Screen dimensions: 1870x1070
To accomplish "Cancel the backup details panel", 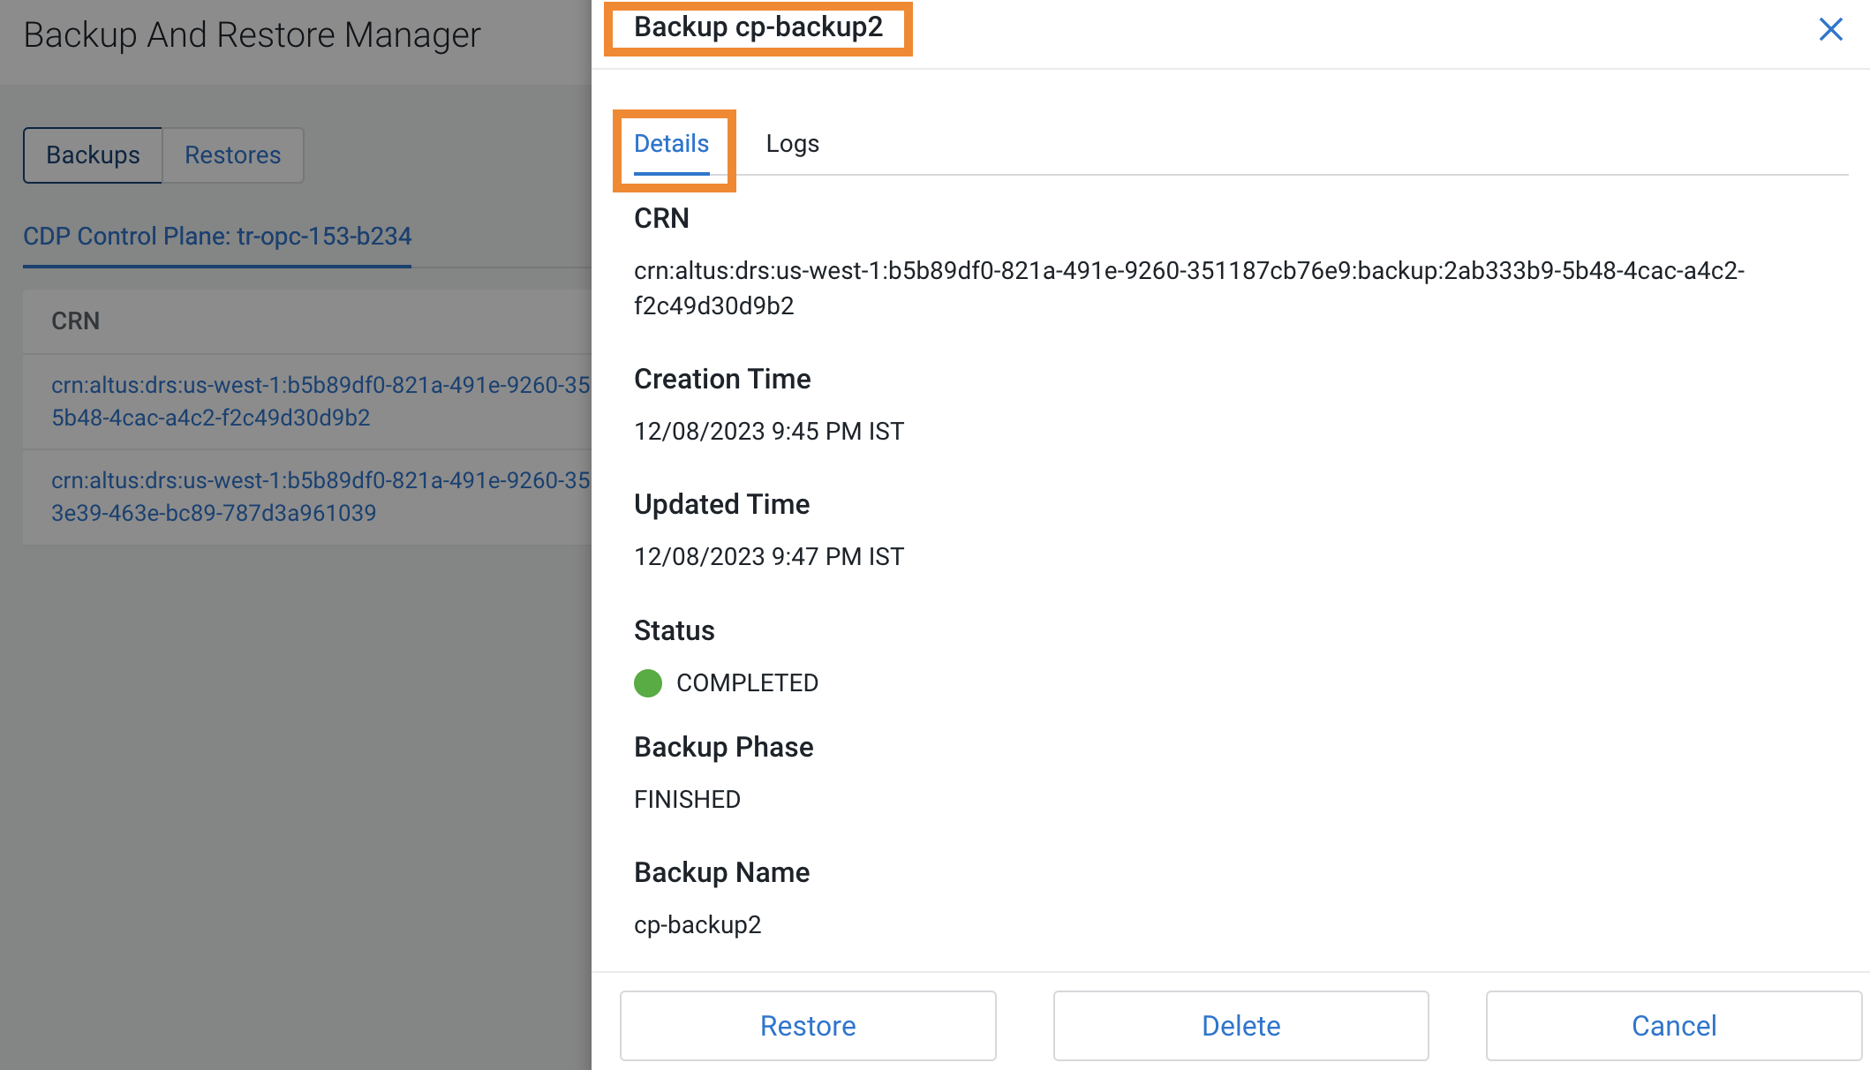I will 1672,1025.
